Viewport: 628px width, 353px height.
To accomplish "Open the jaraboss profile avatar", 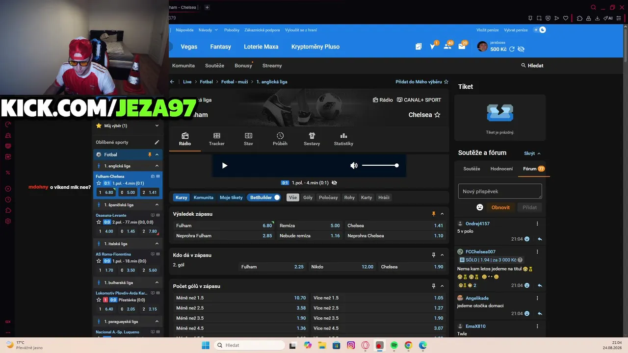I will (x=482, y=47).
